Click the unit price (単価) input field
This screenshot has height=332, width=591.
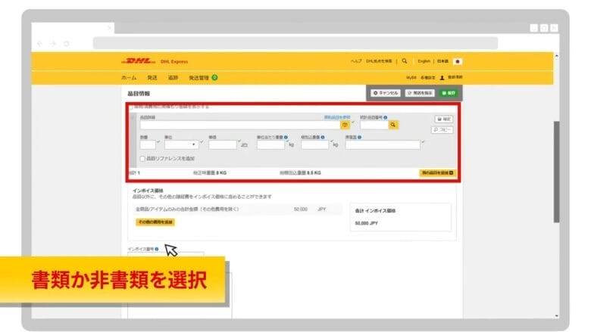click(x=222, y=144)
